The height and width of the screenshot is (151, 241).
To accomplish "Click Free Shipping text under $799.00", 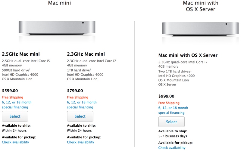I will pos(77,97).
